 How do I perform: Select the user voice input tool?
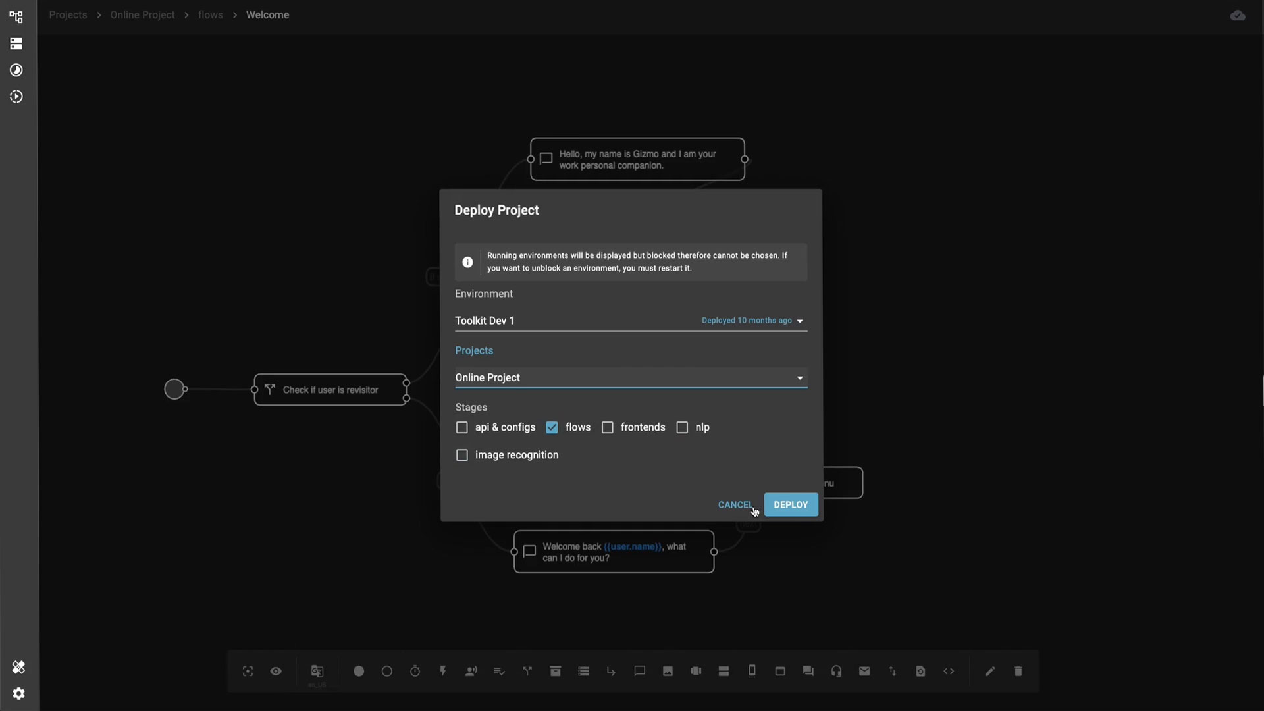click(471, 671)
